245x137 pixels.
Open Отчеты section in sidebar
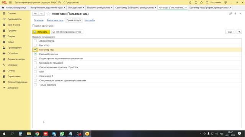[x=11, y=71]
